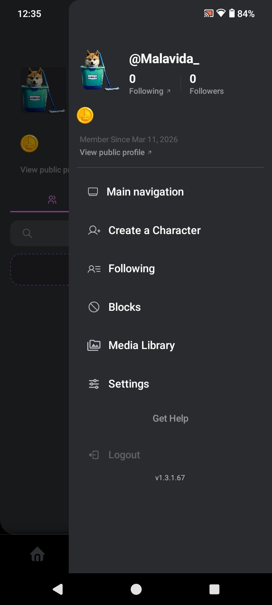Tap the Get Help link

170,419
